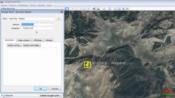Click the Google Earth Pro application icon
Screen dimensions: 175x98
click(2, 2)
